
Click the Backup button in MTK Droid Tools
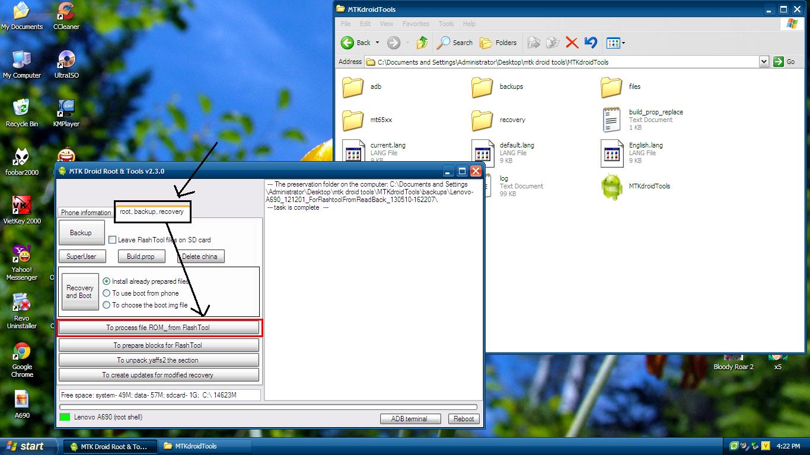(82, 233)
